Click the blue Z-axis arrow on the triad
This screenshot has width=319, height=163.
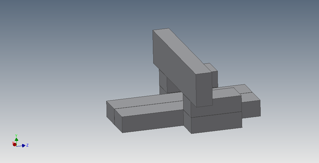pyautogui.click(x=23, y=145)
